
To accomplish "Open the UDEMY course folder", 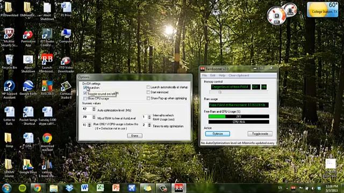I will point(9,168).
